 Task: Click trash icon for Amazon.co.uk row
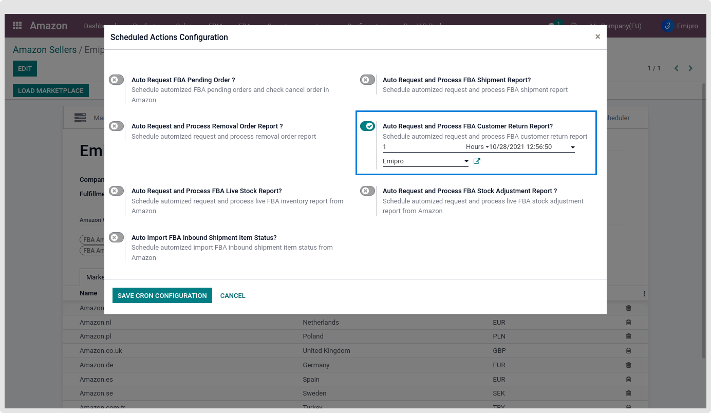pos(628,351)
